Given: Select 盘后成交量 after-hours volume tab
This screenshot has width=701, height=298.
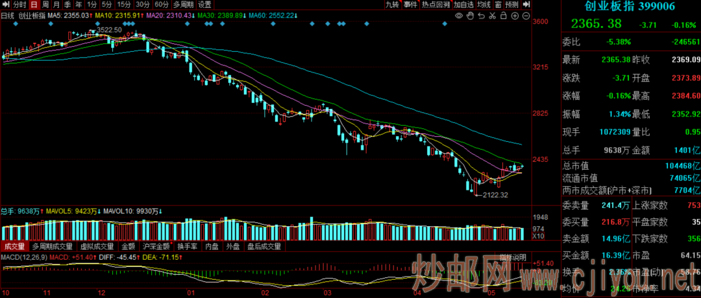Looking at the screenshot, I should point(264,246).
